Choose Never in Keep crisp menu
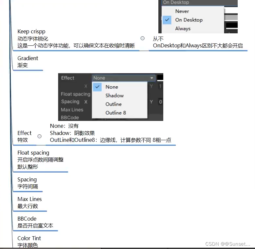255x249 pixels. [182, 11]
